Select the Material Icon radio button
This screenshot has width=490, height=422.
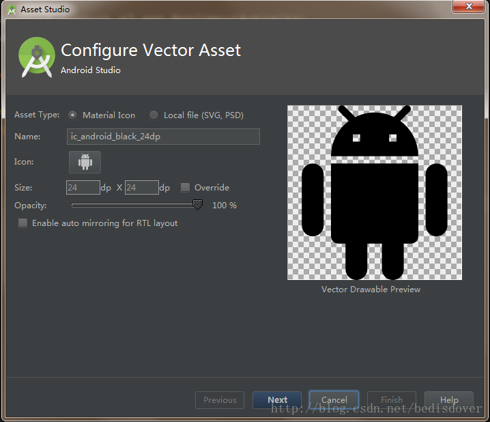coord(72,115)
